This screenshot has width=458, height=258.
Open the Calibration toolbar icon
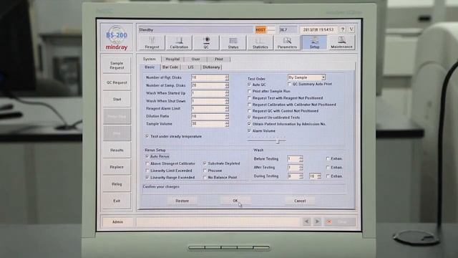179,43
